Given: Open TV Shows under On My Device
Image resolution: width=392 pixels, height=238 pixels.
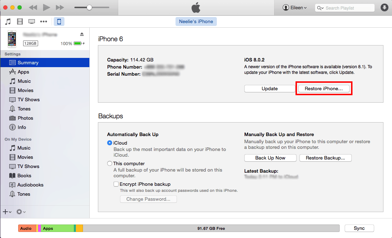Looking at the screenshot, I should click(45, 166).
